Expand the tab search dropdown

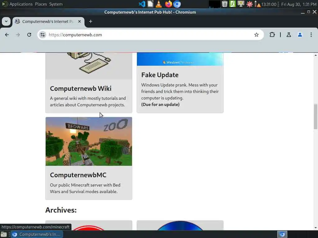coord(6,21)
